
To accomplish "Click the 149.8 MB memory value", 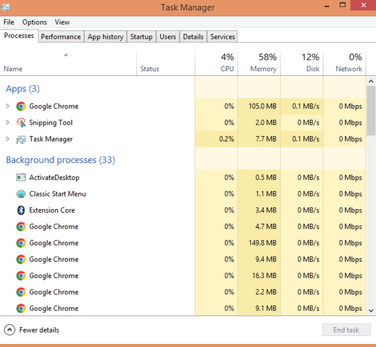I will (262, 243).
